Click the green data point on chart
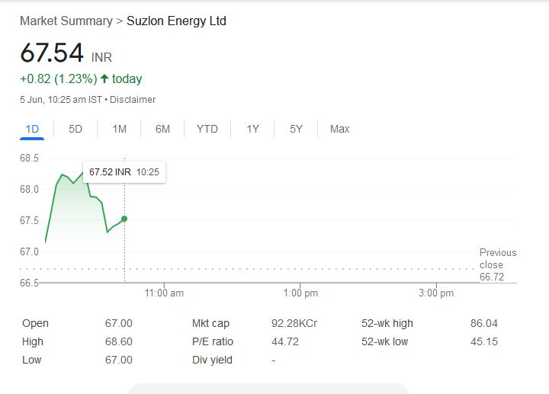Screen dimensions: 549x394 (x=124, y=219)
